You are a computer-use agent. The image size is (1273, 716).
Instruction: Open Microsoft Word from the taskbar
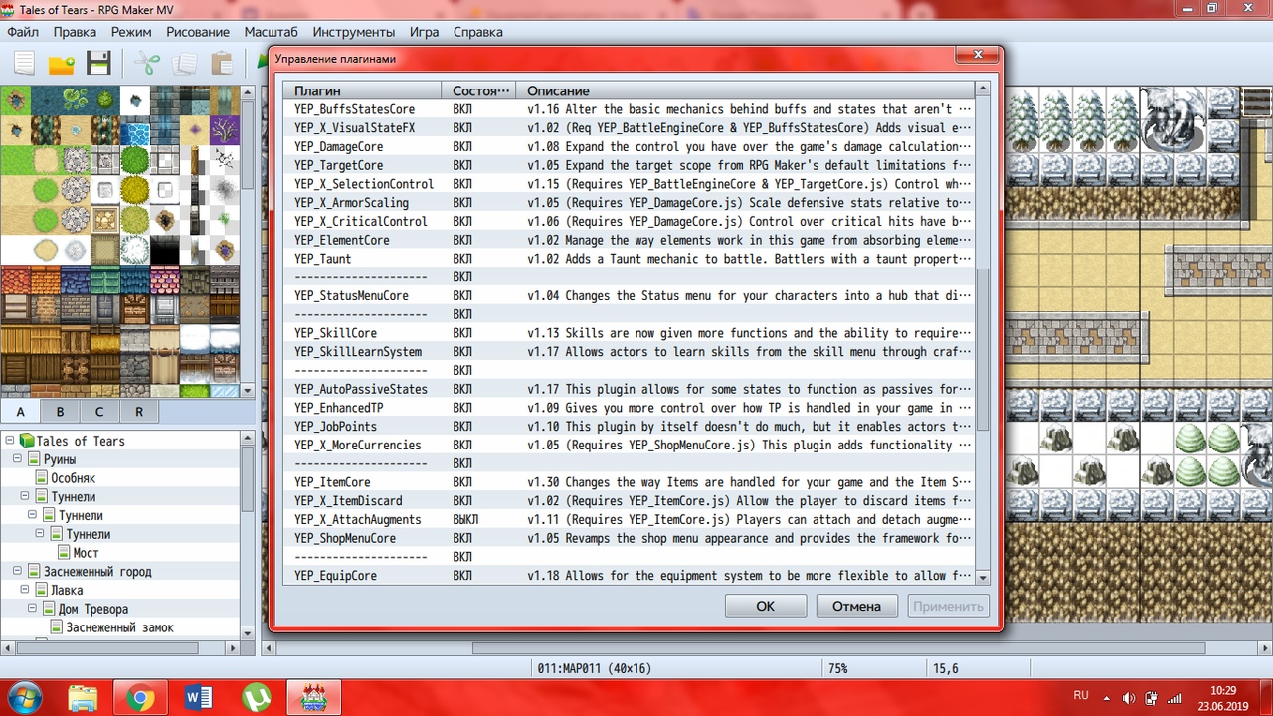(198, 698)
